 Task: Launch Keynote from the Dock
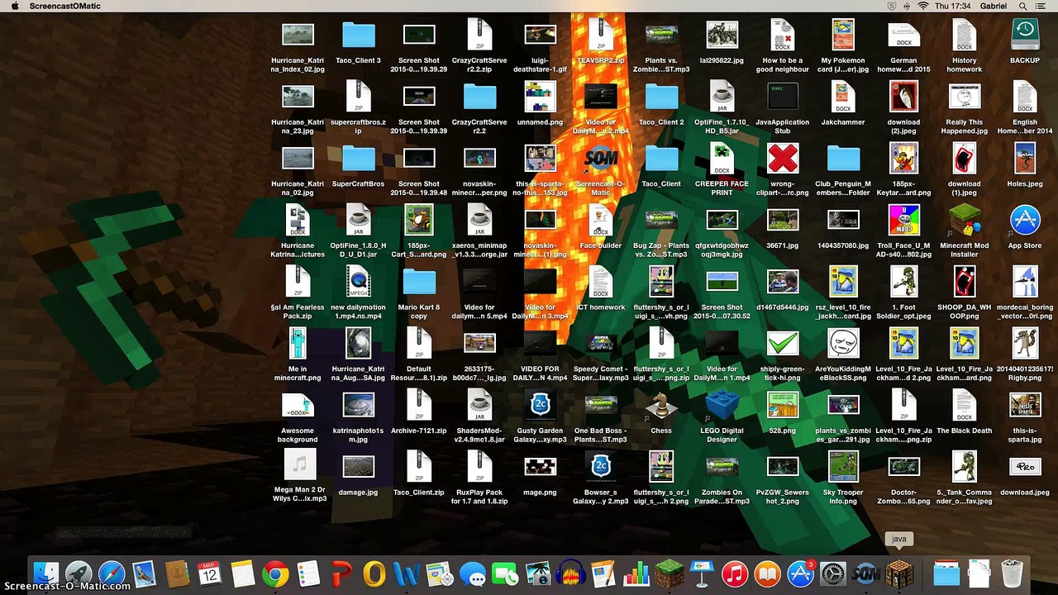point(702,573)
